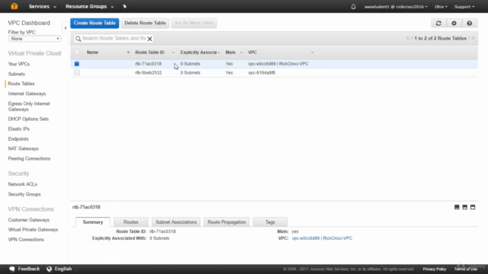Select the rtb-5beb2532 route table ID cell
This screenshot has width=488, height=274.
149,73
